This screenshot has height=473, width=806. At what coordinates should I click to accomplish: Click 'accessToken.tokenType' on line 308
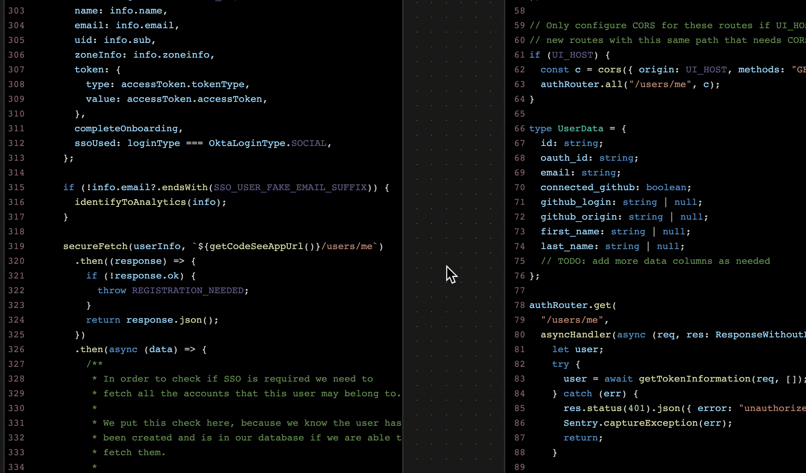182,84
